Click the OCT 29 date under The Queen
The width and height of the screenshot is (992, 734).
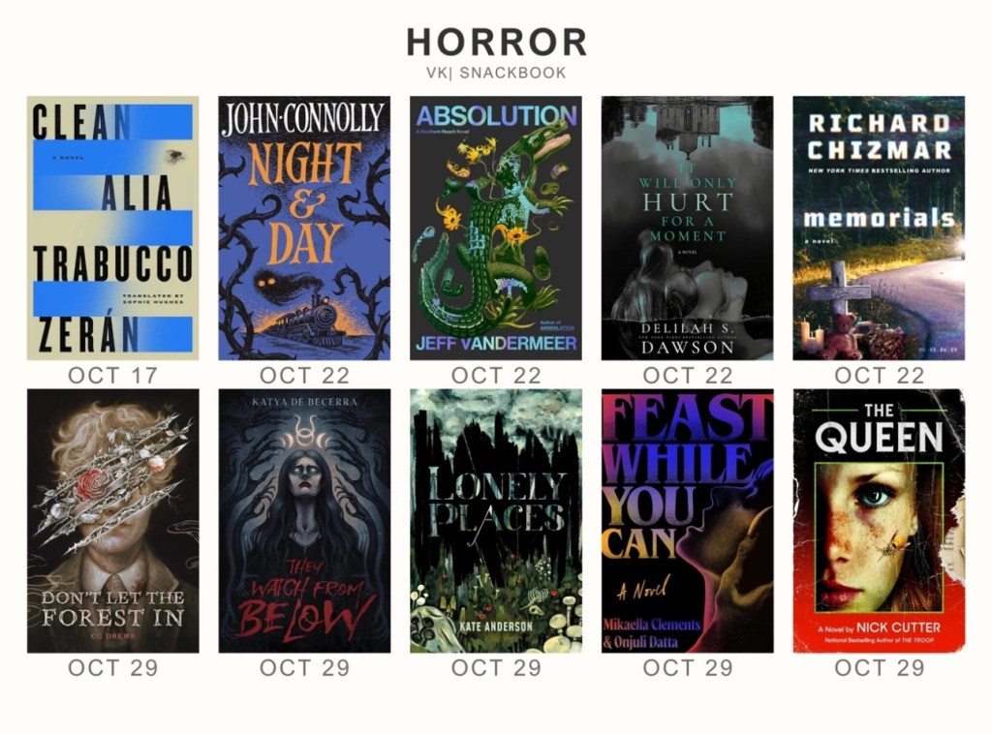coord(879,668)
